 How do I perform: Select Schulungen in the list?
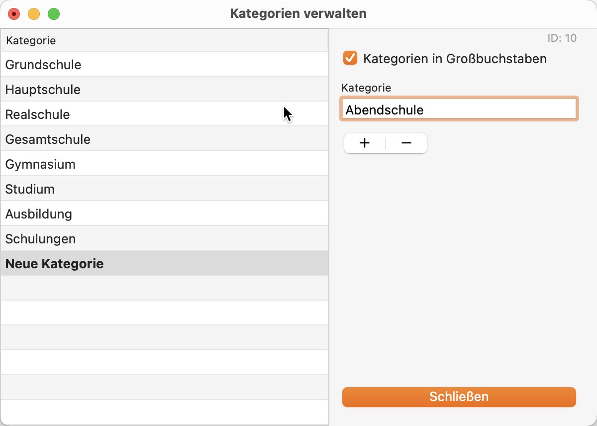coord(165,239)
